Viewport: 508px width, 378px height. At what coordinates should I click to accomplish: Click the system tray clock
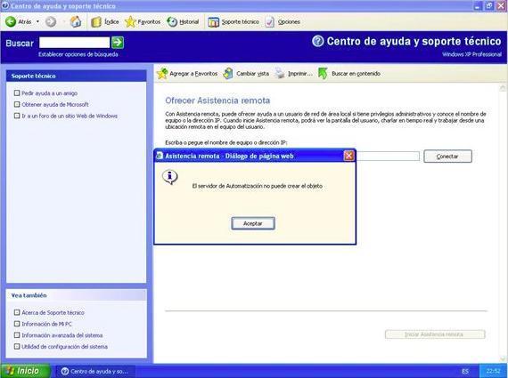(x=493, y=371)
